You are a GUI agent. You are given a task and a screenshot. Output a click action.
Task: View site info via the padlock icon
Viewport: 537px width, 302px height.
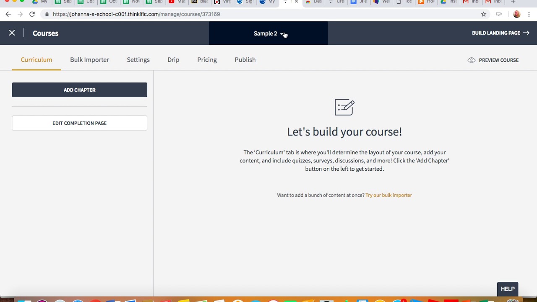tap(47, 14)
